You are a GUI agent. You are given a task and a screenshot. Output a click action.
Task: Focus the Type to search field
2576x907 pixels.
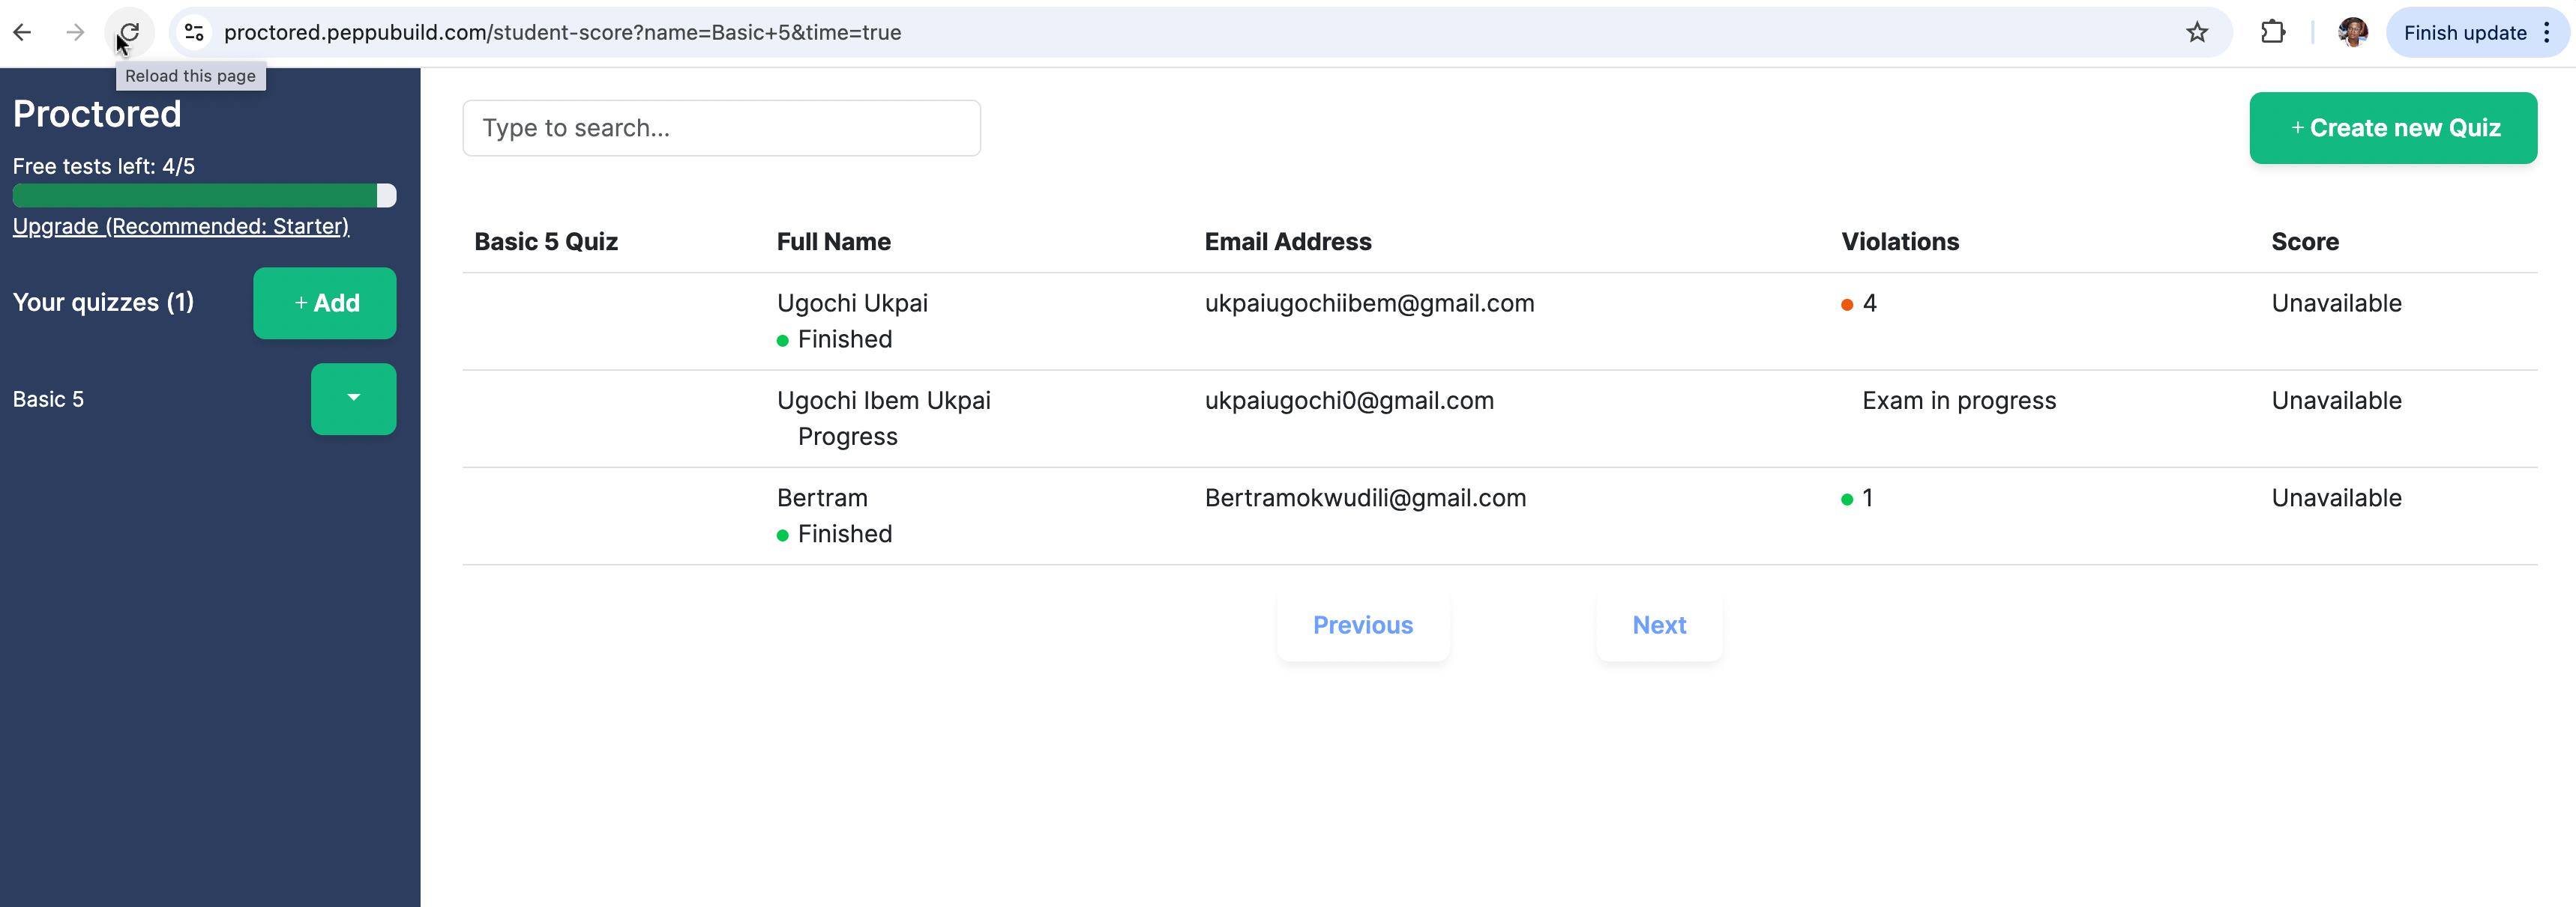tap(721, 128)
